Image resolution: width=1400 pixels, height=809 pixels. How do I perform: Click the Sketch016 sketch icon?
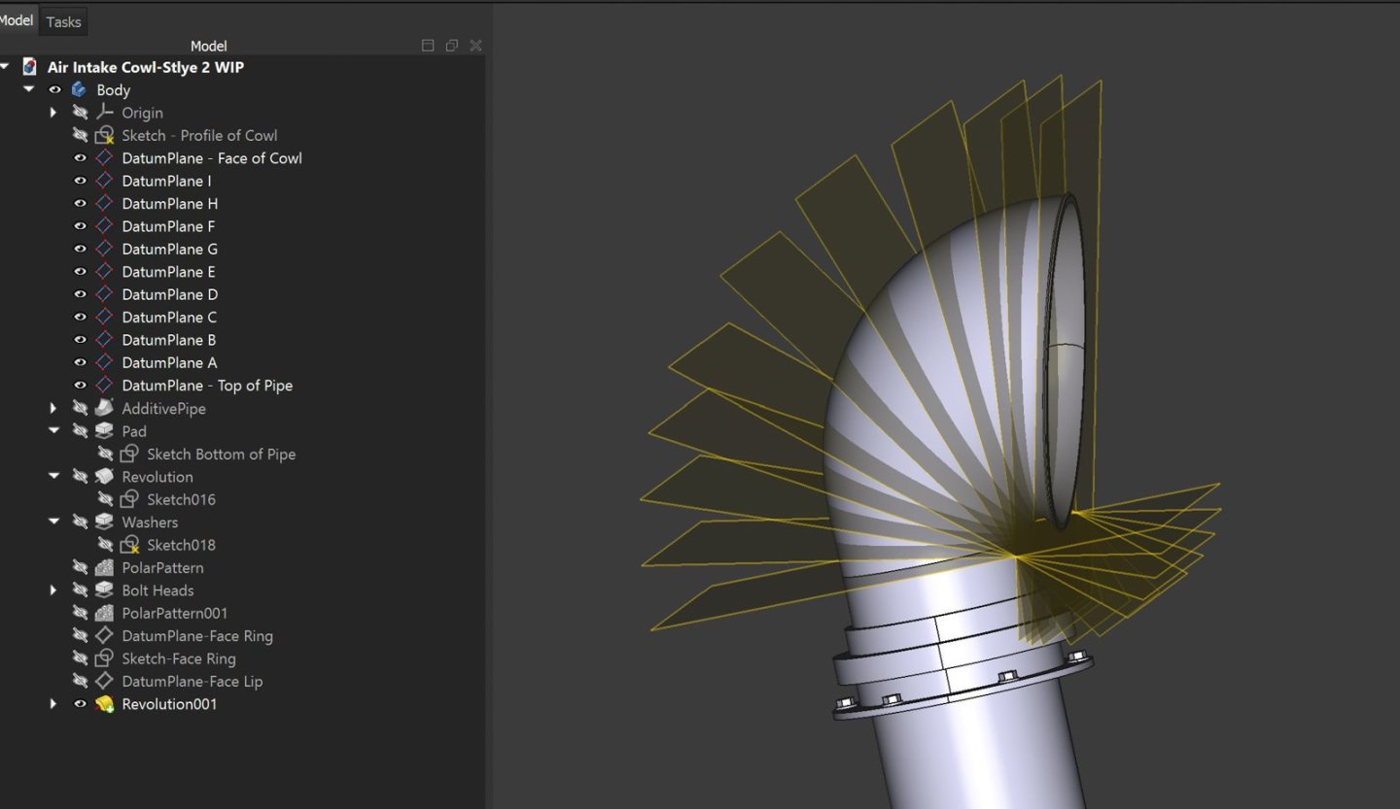(129, 499)
